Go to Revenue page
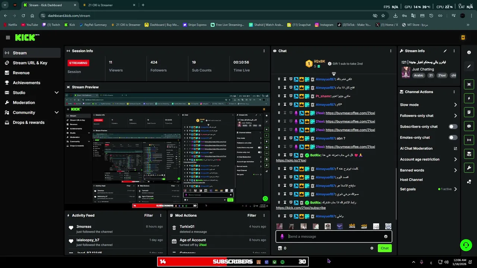The width and height of the screenshot is (477, 268). [x=32, y=73]
